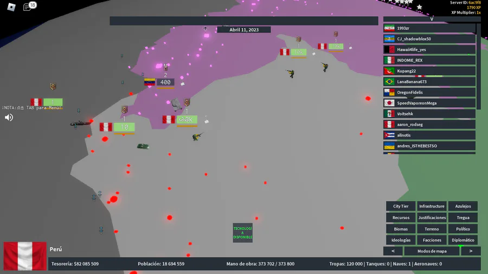The image size is (488, 274).
Task: Select player Voitsehk
Action: [429, 114]
